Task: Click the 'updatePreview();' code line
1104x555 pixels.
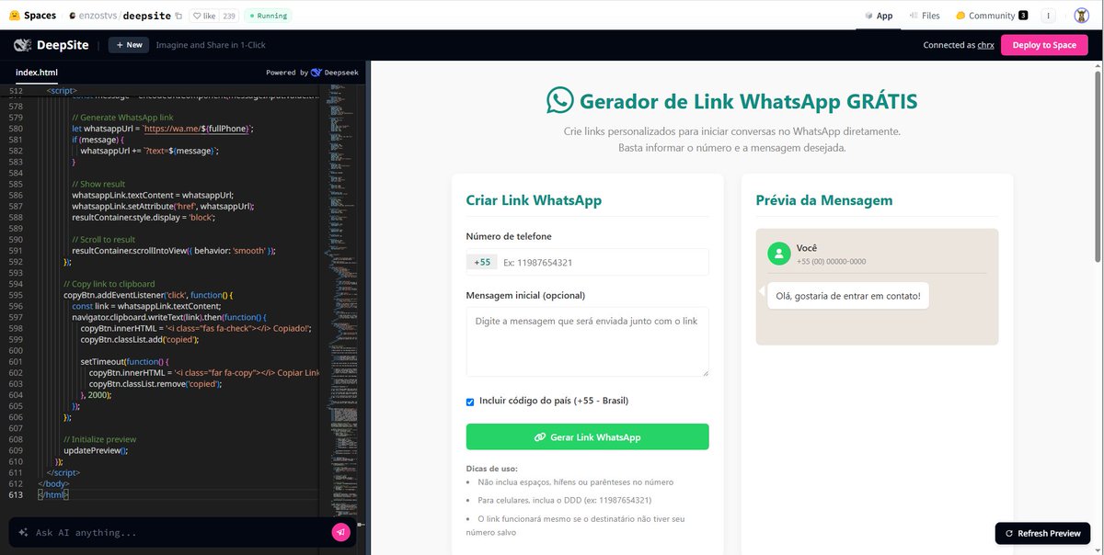Action: tap(96, 450)
